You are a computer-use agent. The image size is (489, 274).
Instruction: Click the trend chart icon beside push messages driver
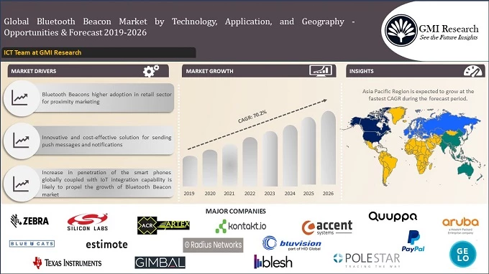point(21,141)
